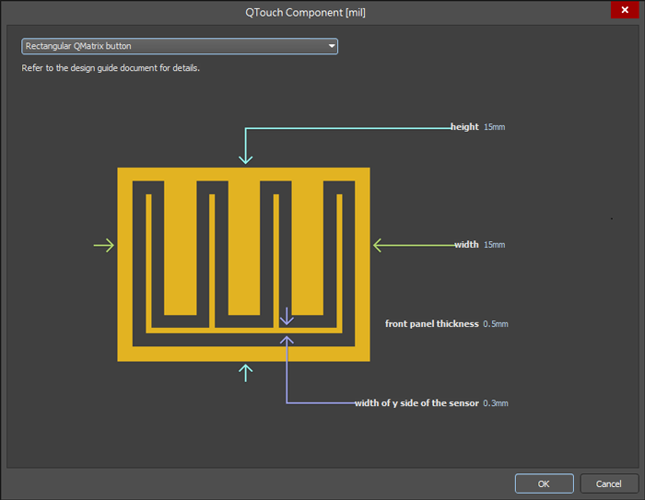Click the front panel thickness label
The image size is (645, 500).
tap(431, 324)
